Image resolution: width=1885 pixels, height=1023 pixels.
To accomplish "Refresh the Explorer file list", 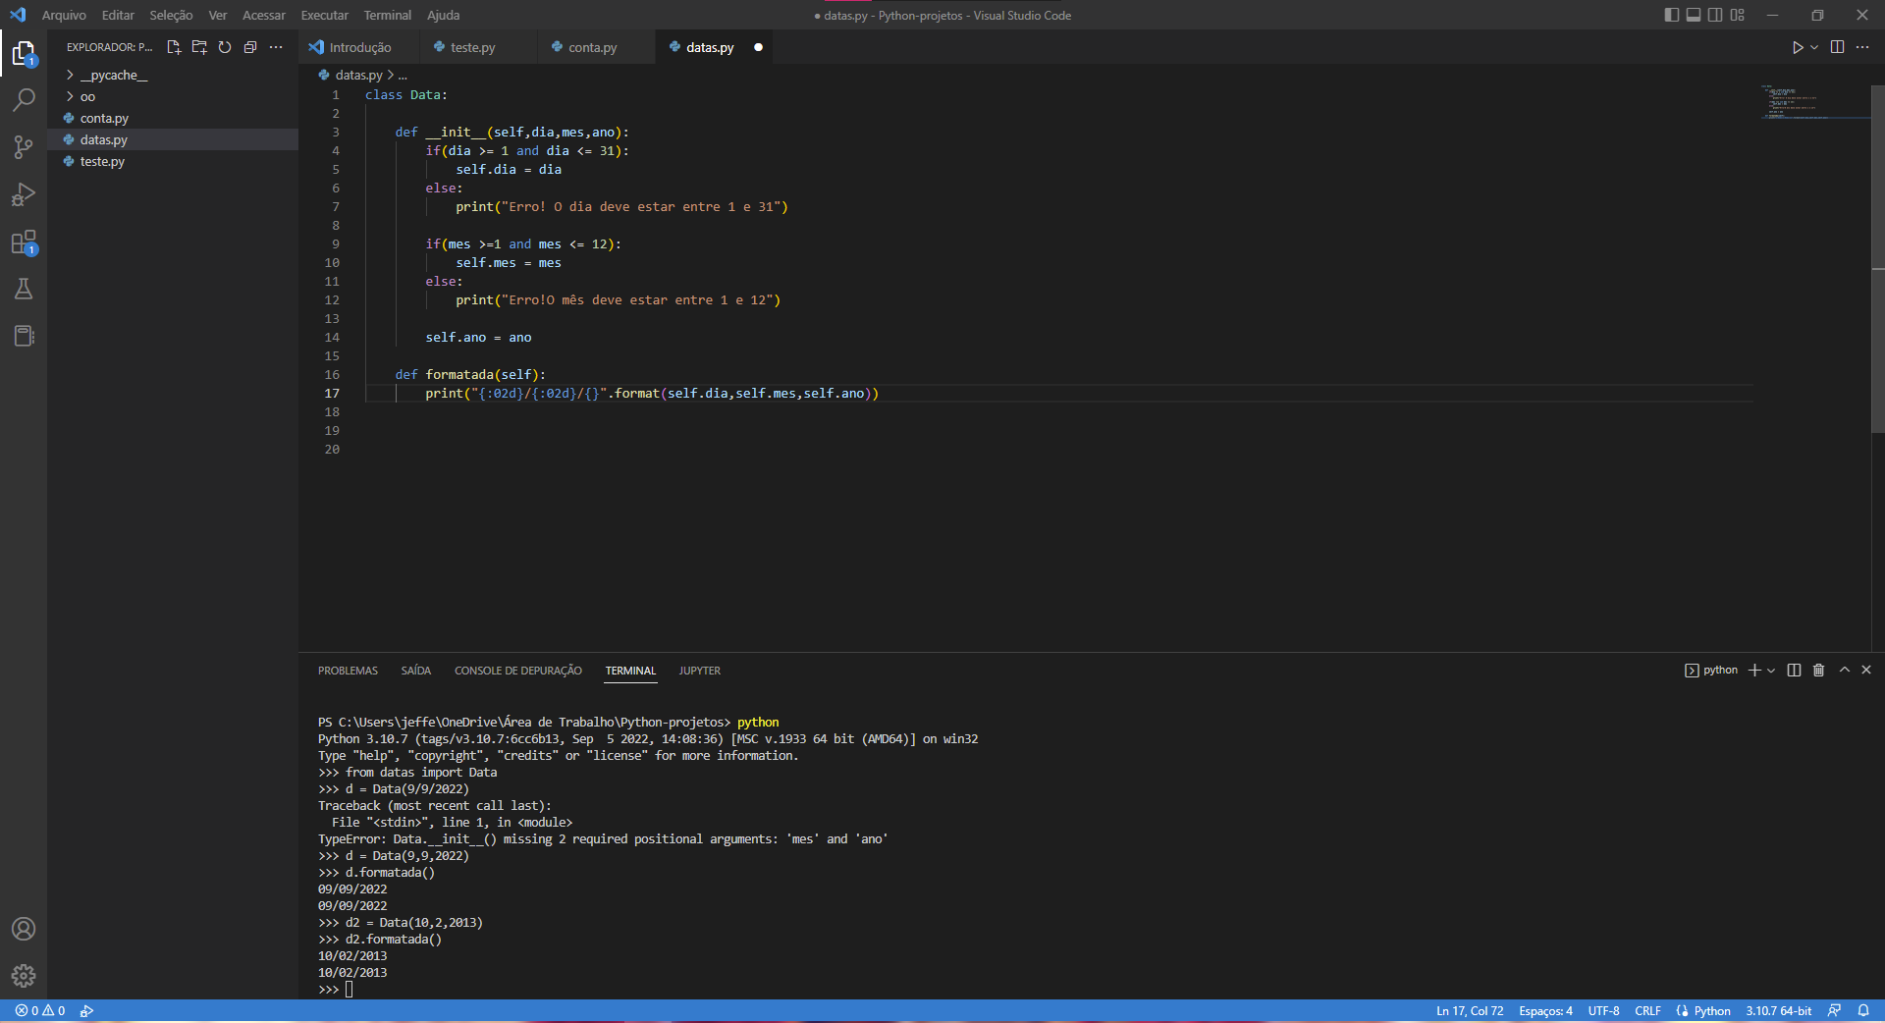I will (225, 47).
